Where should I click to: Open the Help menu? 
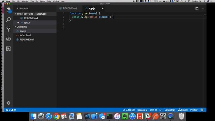pos(62,1)
